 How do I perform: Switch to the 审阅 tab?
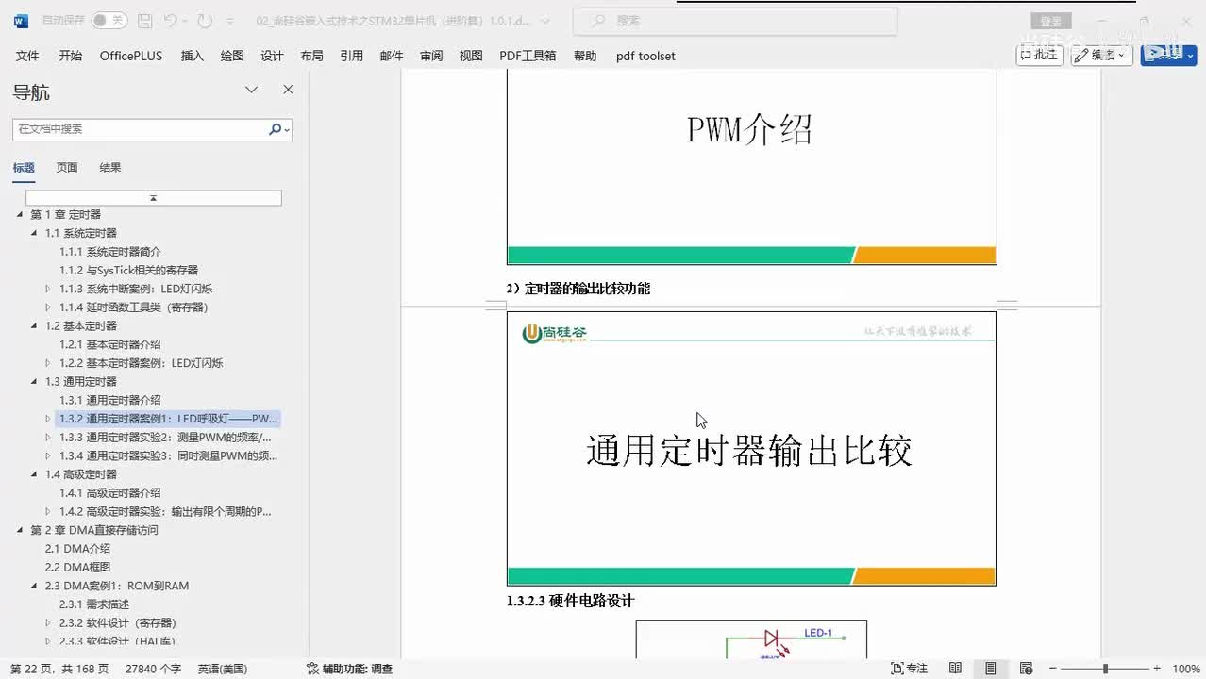[431, 56]
